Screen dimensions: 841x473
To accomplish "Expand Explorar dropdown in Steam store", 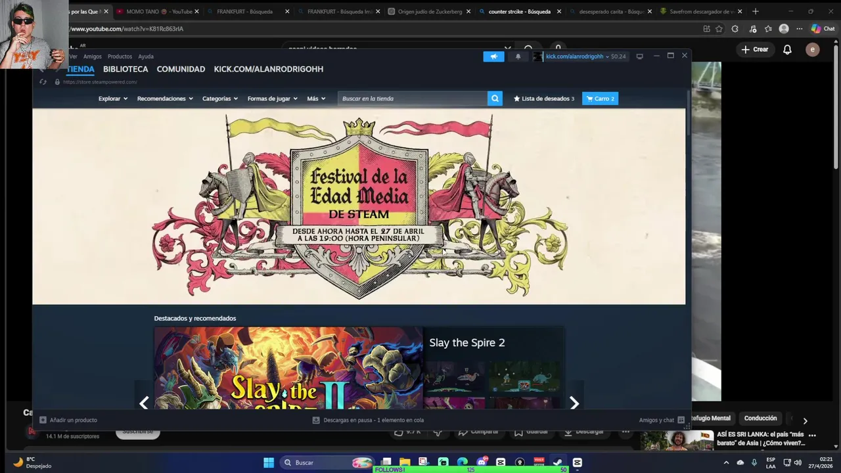I will click(x=112, y=99).
